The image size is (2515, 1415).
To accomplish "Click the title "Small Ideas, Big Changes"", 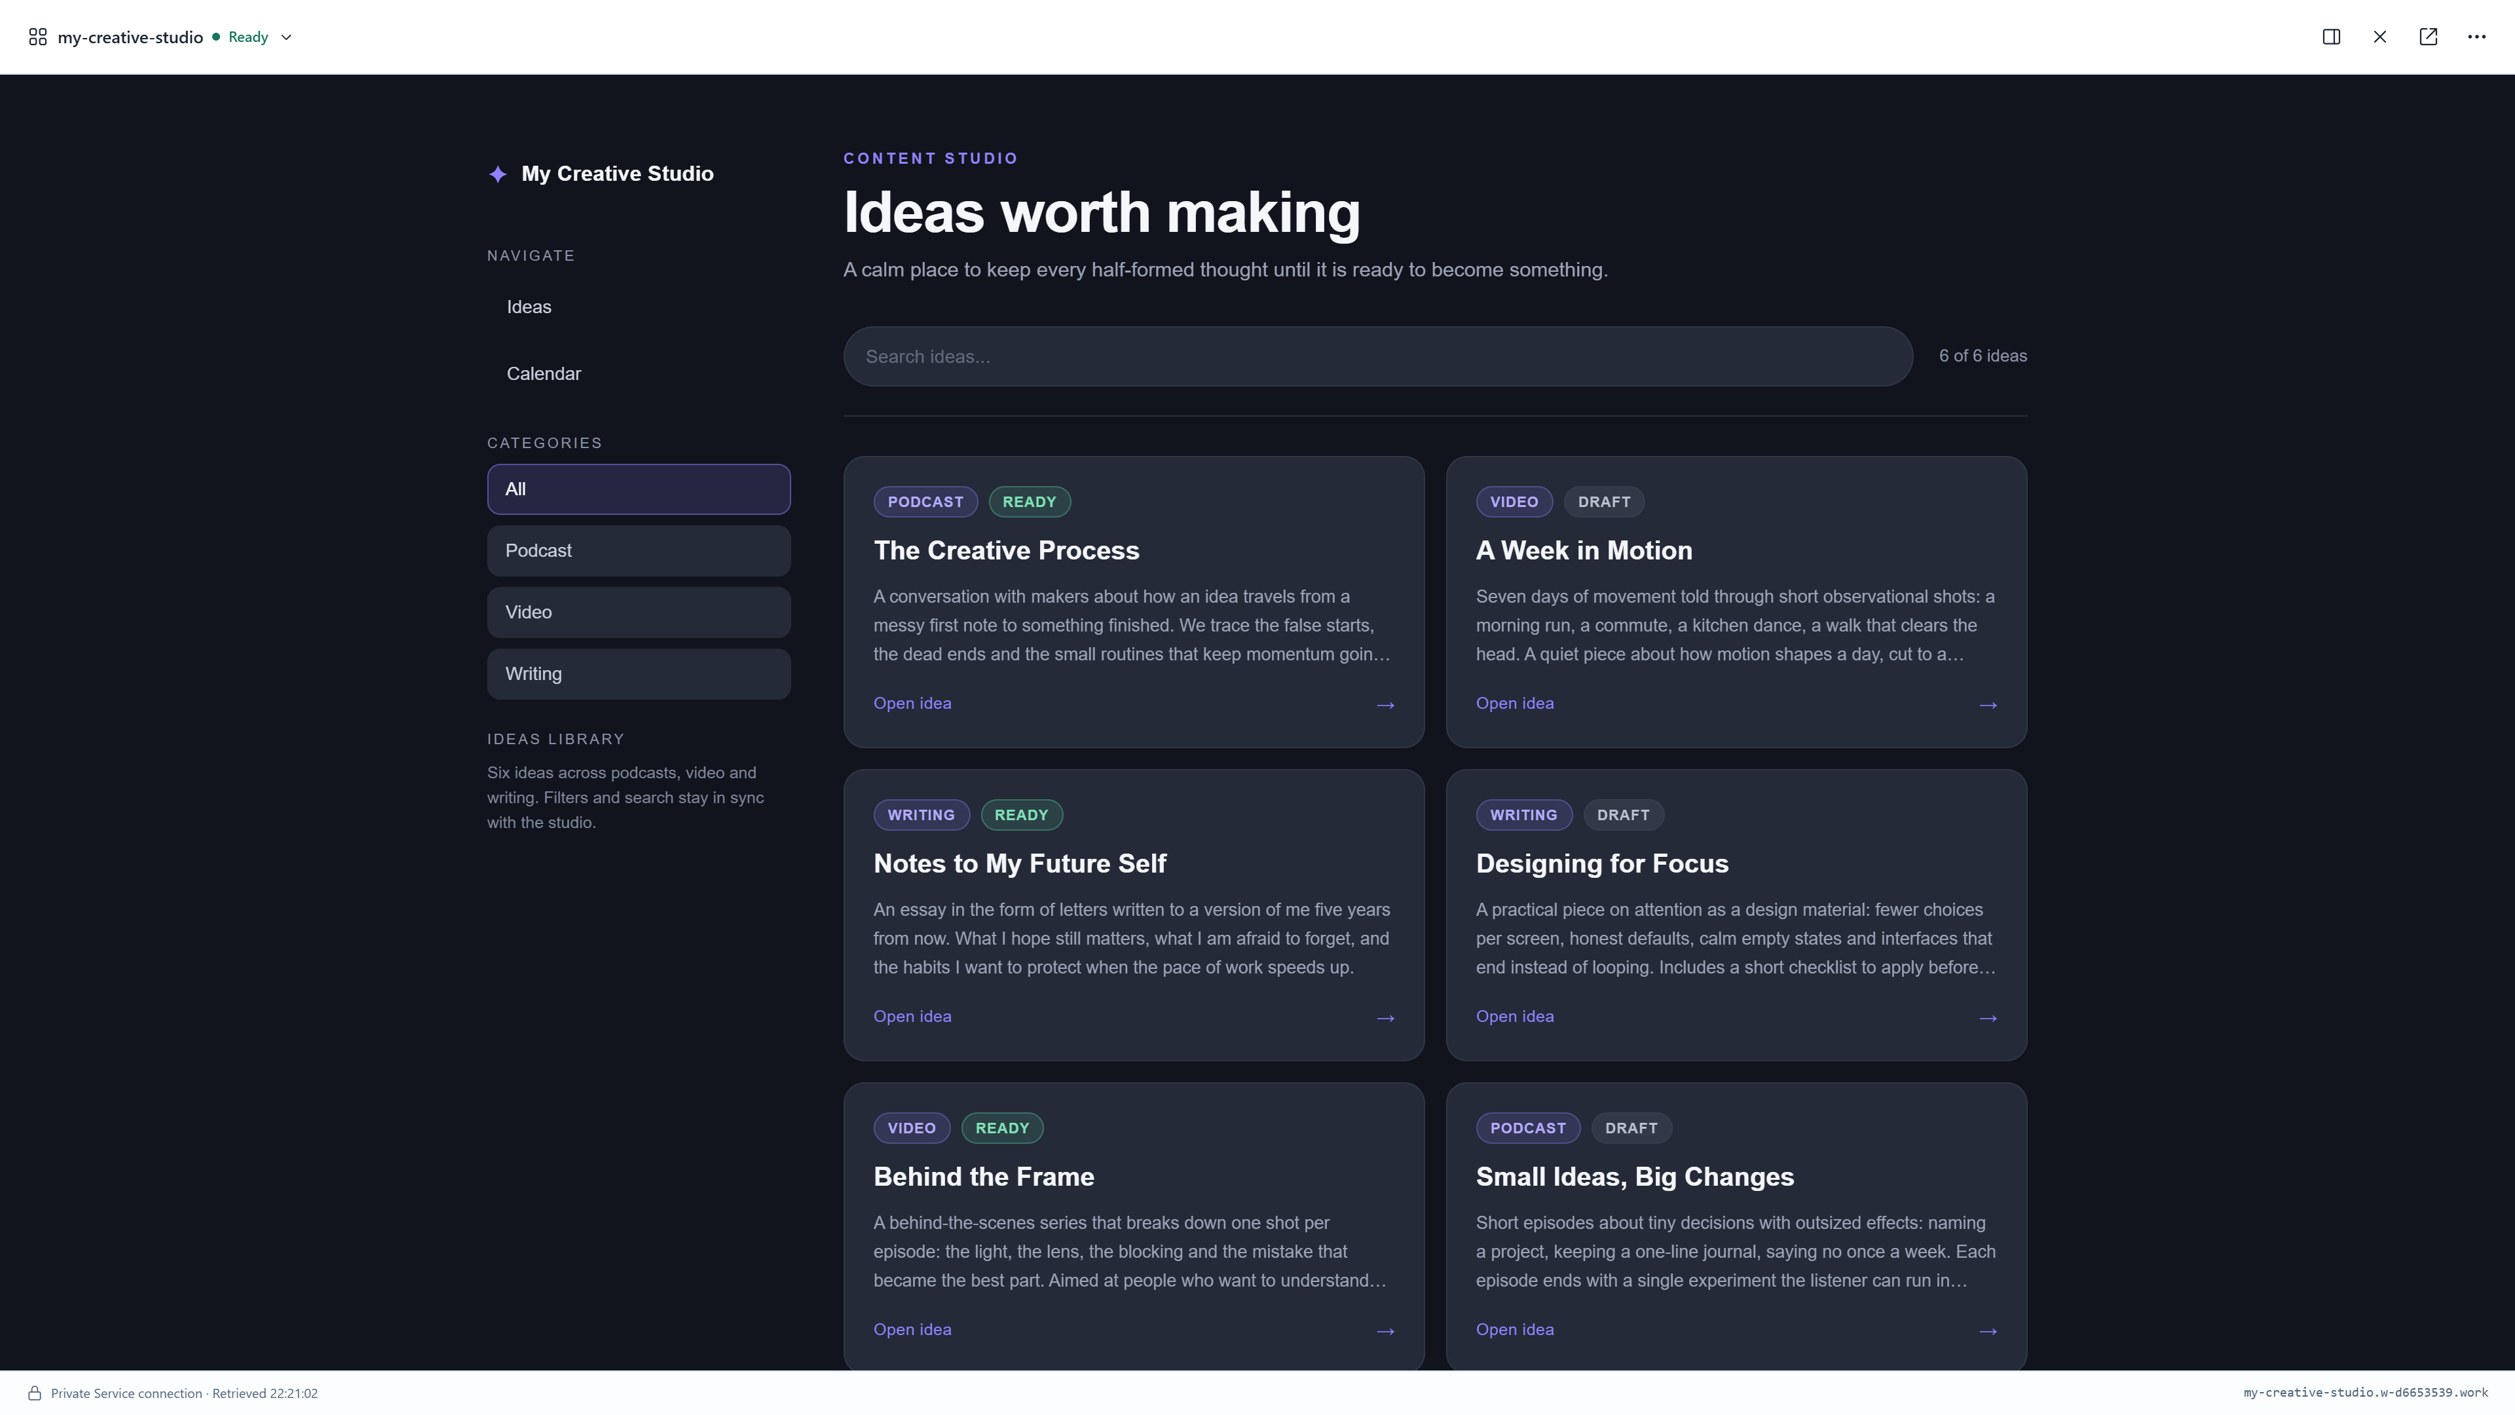I will 1634,1177.
